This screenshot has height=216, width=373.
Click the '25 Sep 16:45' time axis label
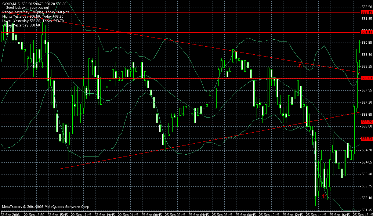[340, 214]
